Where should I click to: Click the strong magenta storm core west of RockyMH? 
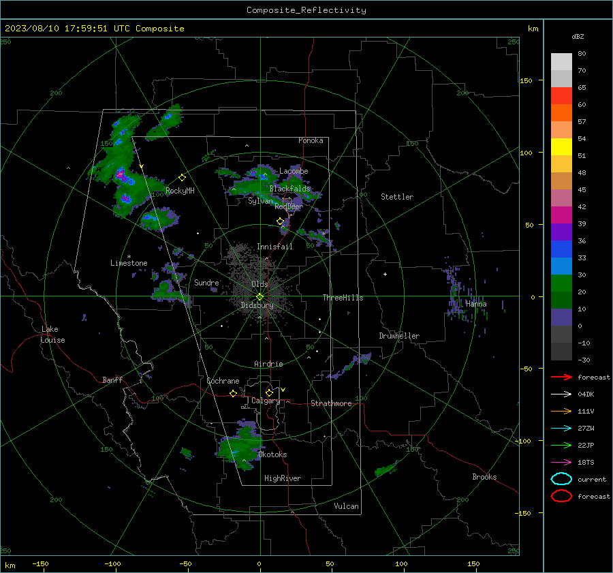[x=121, y=174]
